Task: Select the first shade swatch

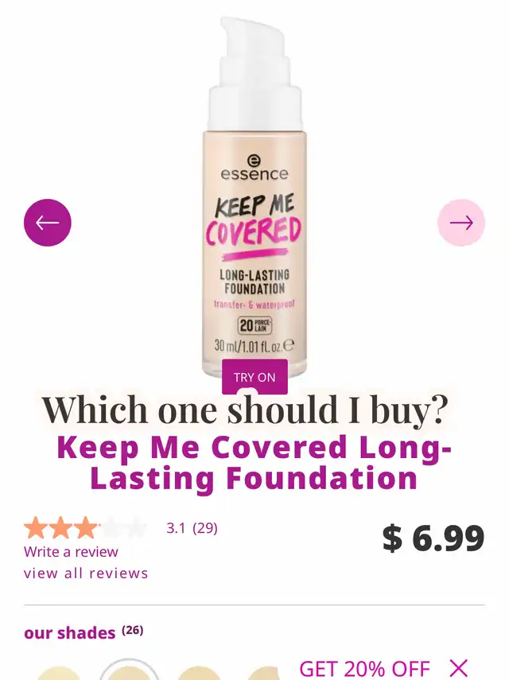Action: tap(59, 674)
